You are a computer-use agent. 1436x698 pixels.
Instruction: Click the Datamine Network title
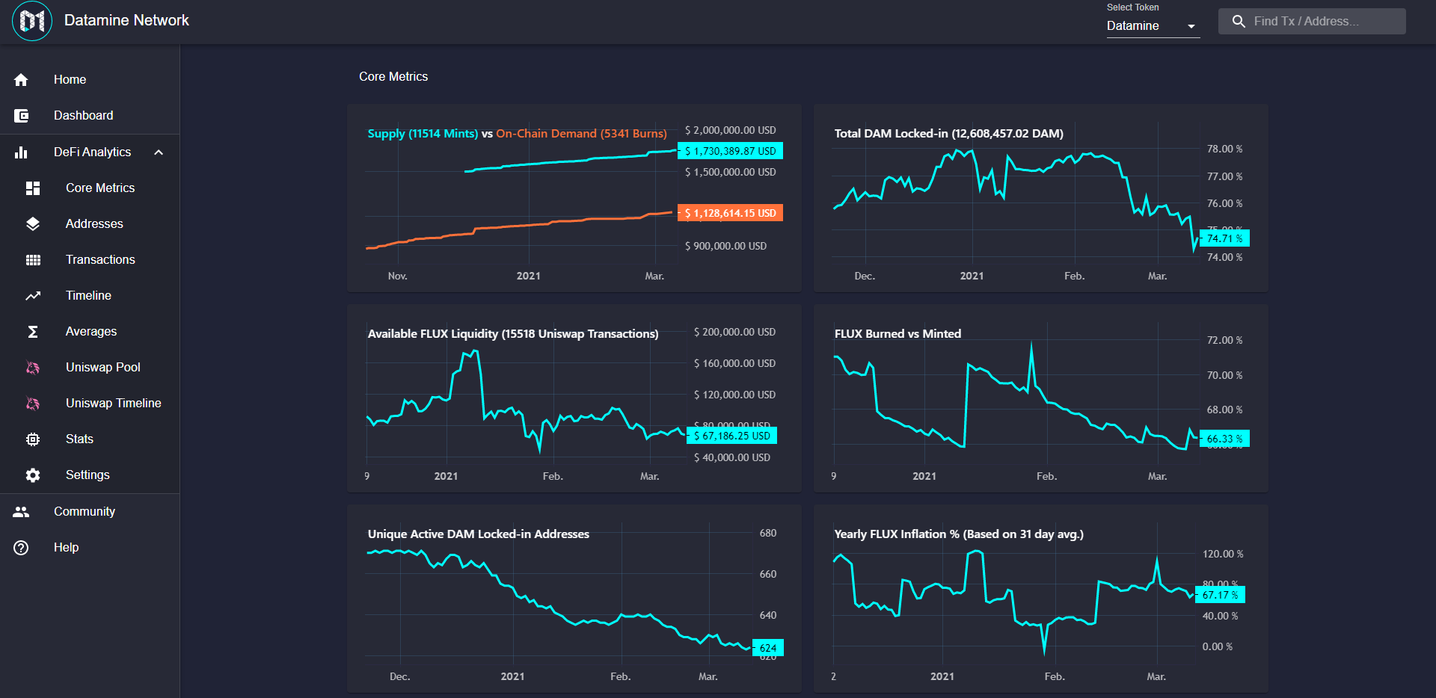click(x=126, y=20)
